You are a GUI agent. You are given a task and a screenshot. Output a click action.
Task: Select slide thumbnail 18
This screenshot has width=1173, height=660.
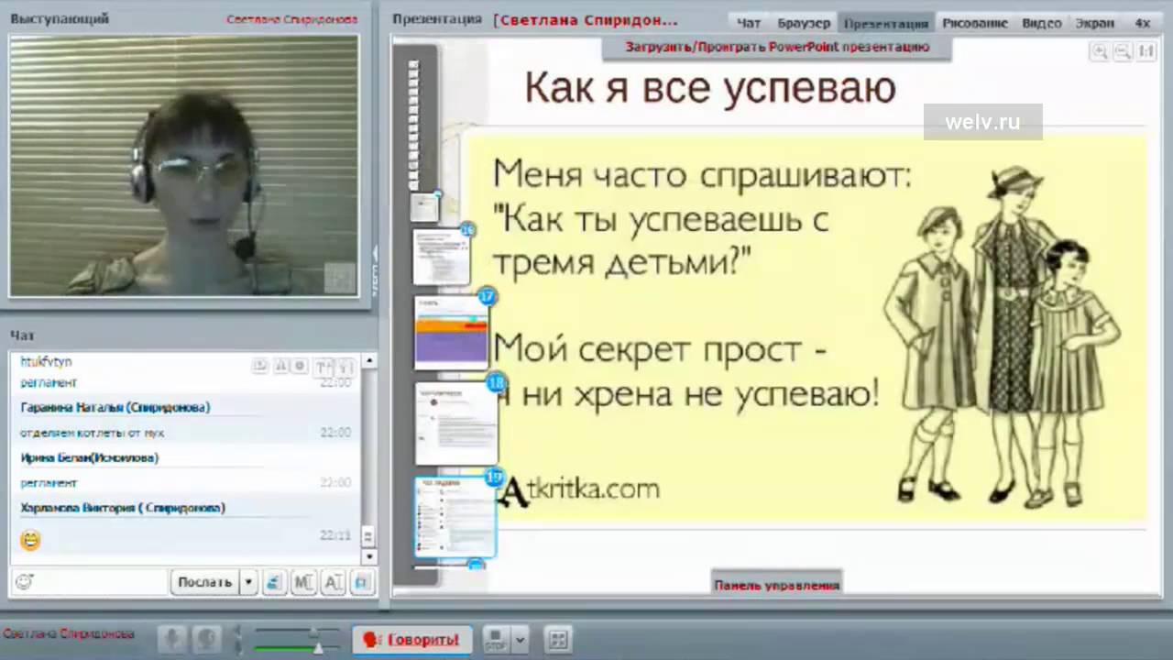coord(456,423)
